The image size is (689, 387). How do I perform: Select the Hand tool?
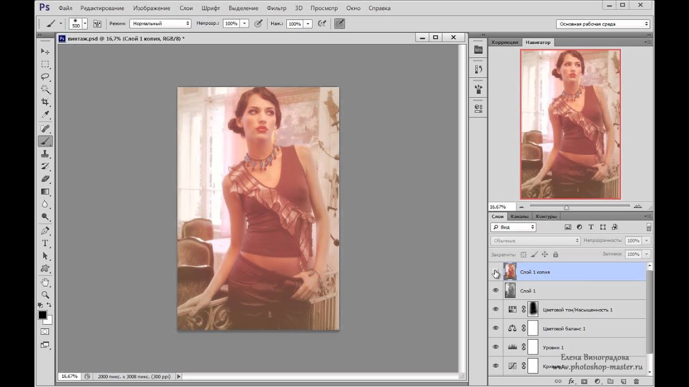pos(45,282)
